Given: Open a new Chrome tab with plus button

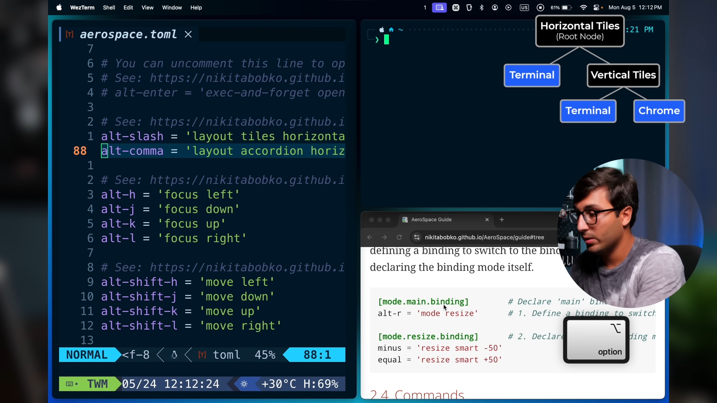Looking at the screenshot, I should [502, 220].
